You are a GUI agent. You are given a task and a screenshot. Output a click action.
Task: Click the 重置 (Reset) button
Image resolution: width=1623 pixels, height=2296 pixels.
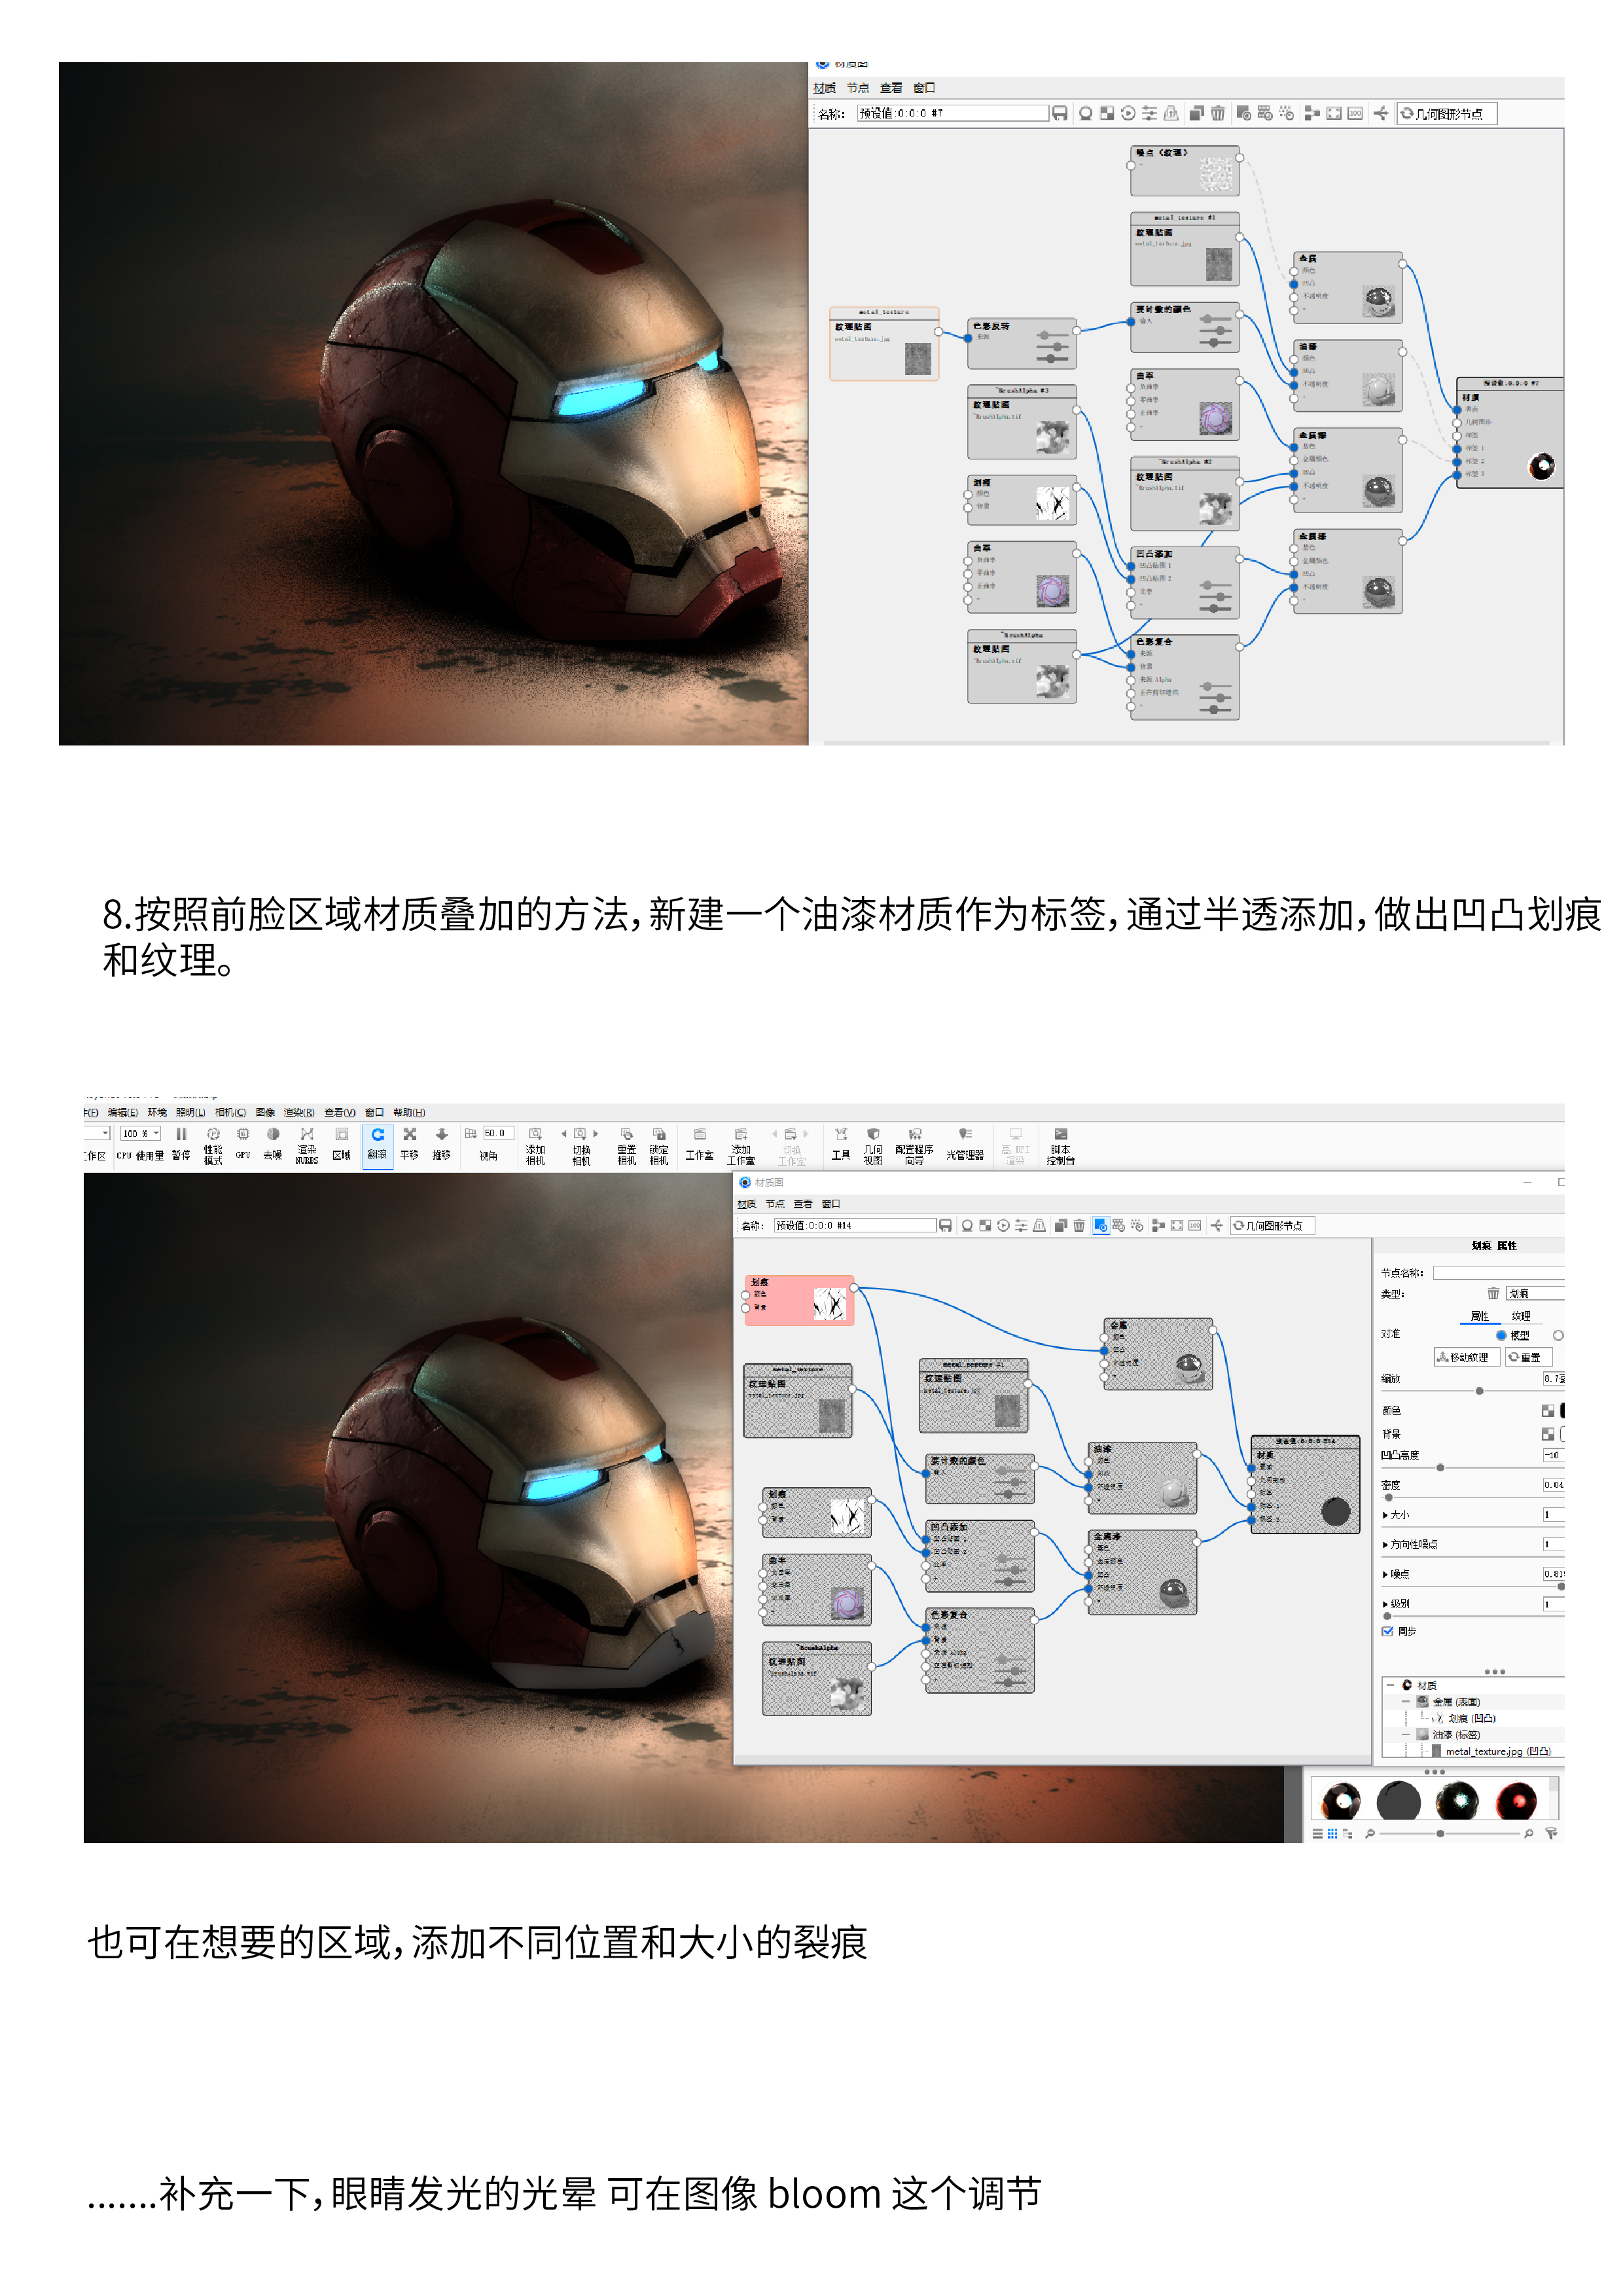pos(1529,1357)
